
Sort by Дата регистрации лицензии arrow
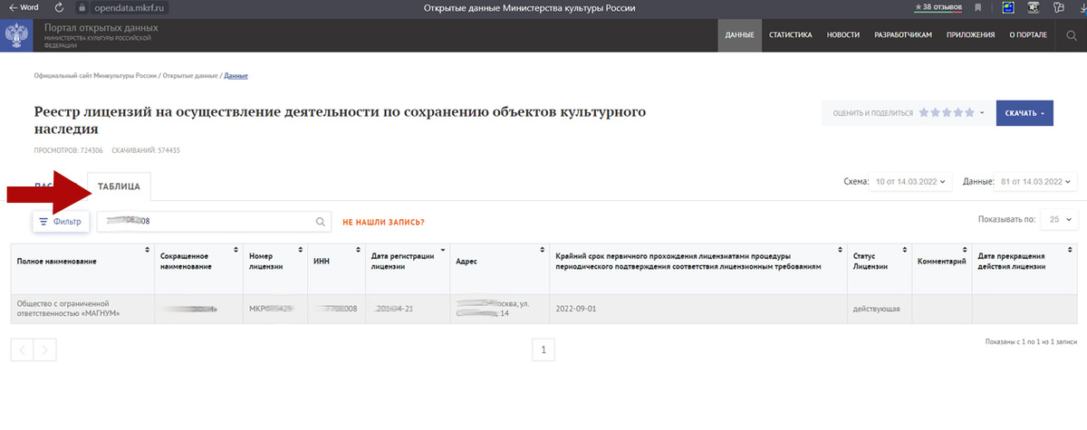443,249
